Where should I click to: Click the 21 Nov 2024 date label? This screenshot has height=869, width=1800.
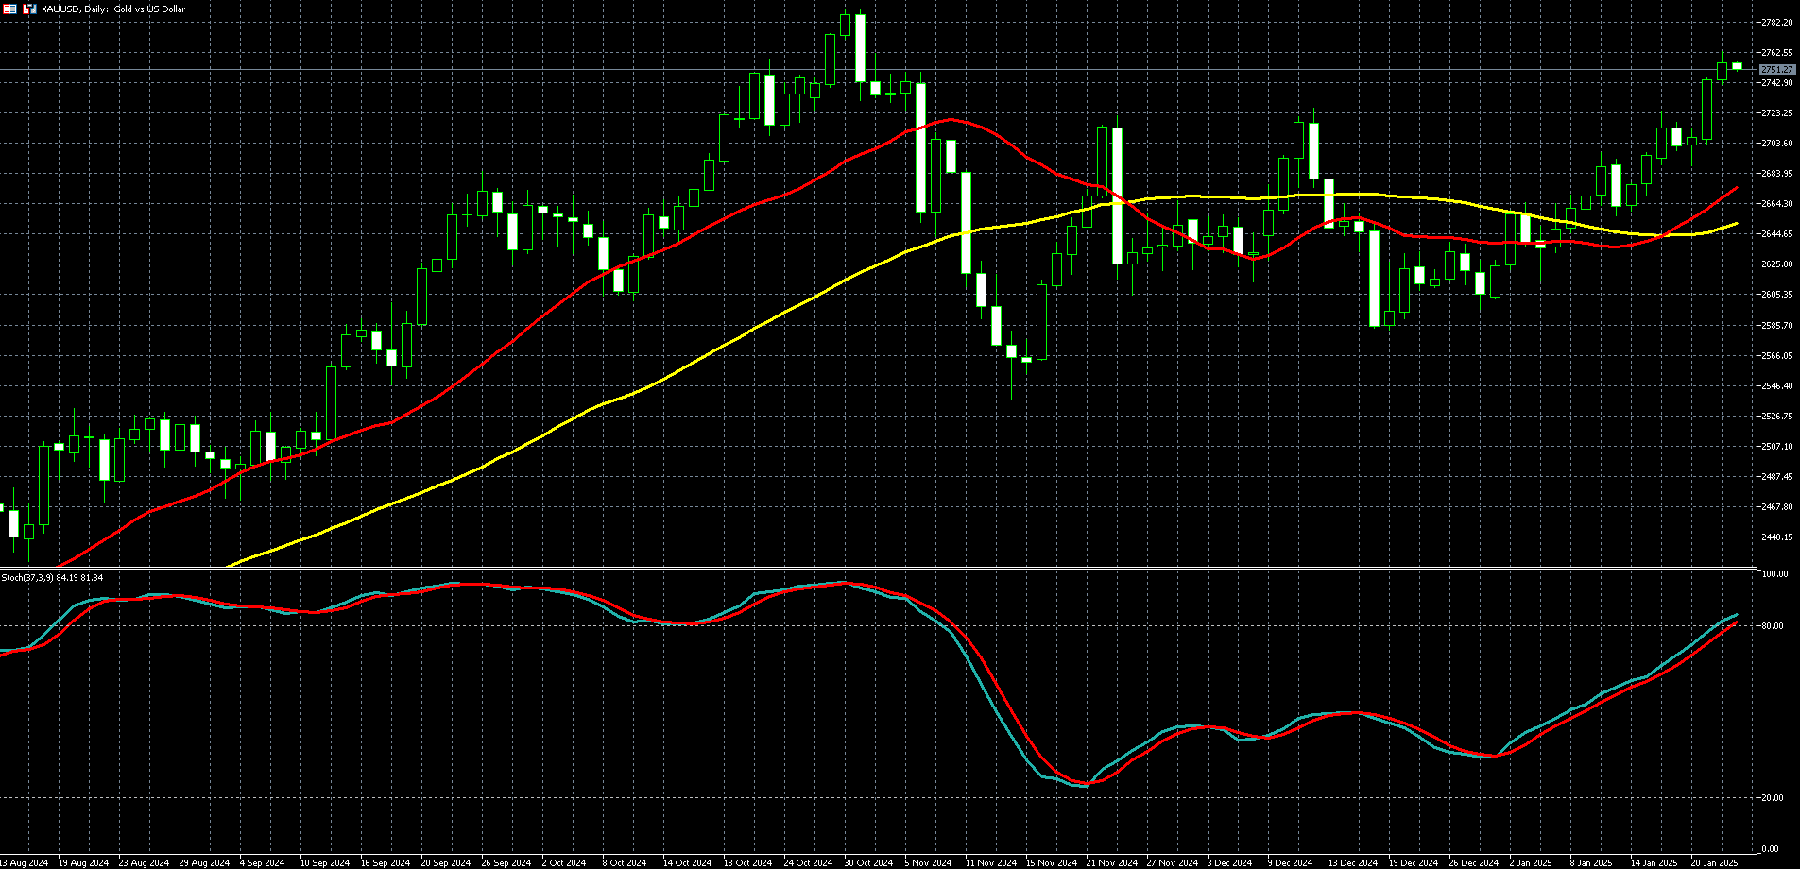click(1111, 863)
